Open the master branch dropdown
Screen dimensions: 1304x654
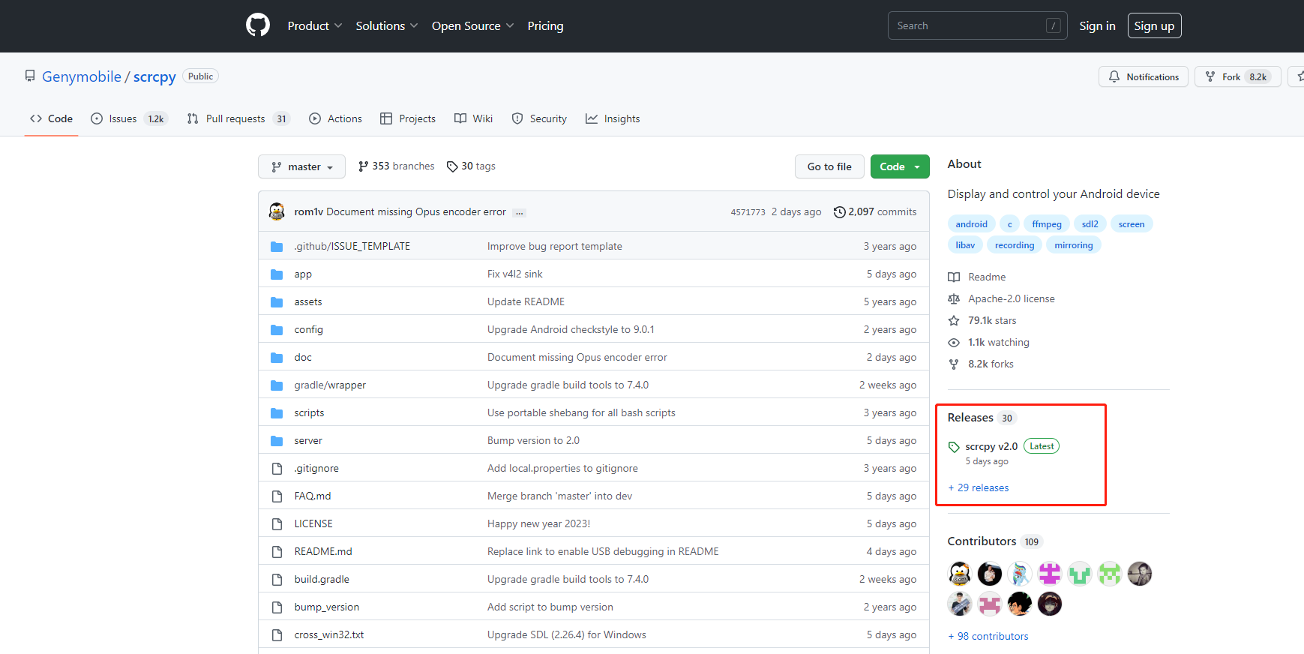tap(301, 166)
